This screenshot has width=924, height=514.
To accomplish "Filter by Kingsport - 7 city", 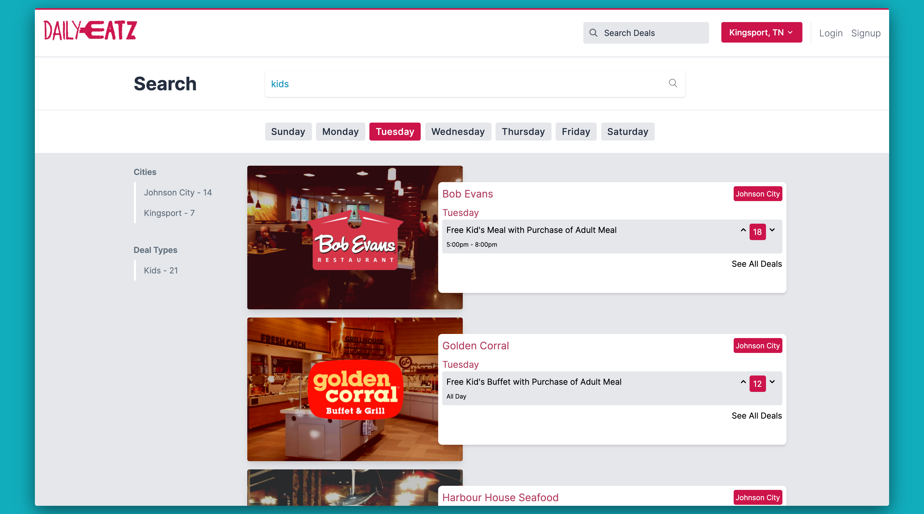I will [169, 213].
